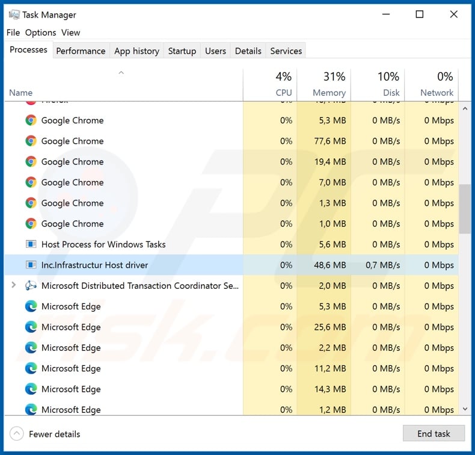
Task: Click the Edge icon in the 2,2 MB row
Action: (31, 348)
